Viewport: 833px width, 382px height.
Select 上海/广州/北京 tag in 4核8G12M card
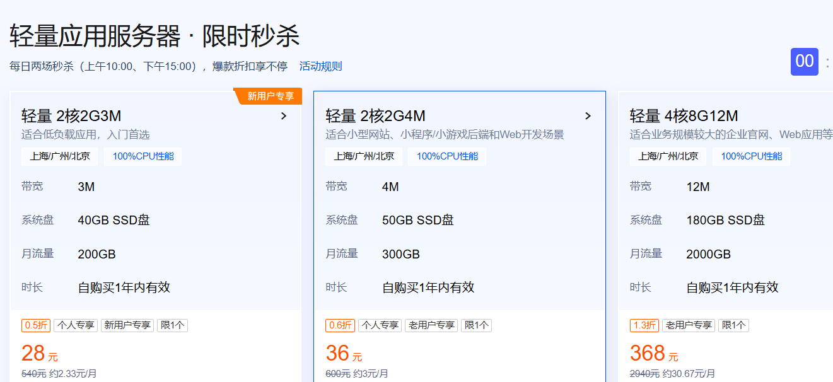pos(668,156)
